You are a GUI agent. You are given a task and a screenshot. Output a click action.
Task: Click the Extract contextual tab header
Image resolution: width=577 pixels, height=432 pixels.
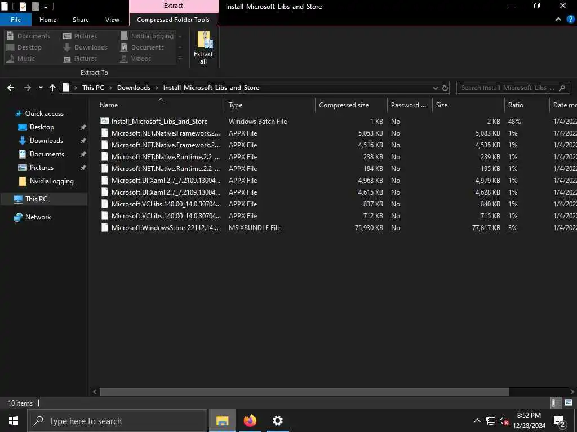point(174,6)
